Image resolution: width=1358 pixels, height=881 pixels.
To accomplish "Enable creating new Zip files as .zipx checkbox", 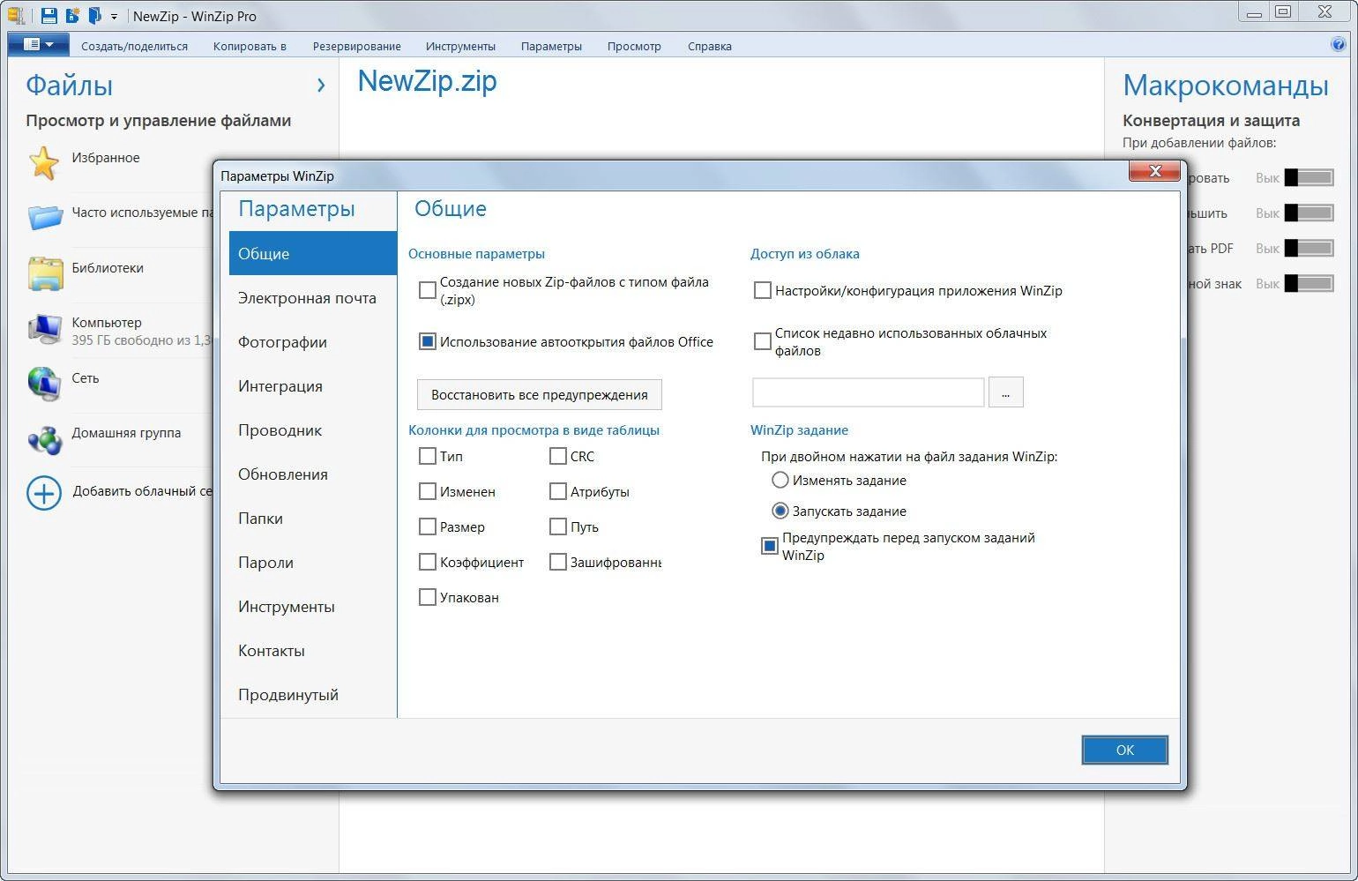I will pyautogui.click(x=428, y=290).
